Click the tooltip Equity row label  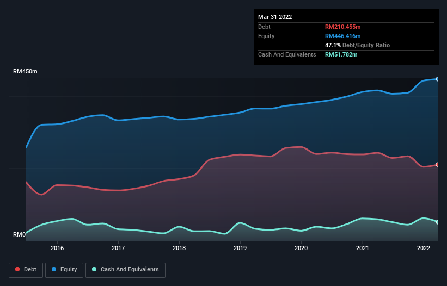(x=266, y=36)
